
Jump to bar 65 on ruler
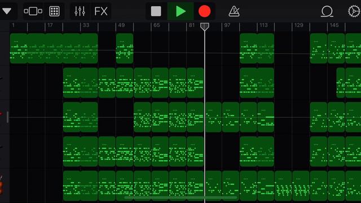point(157,25)
